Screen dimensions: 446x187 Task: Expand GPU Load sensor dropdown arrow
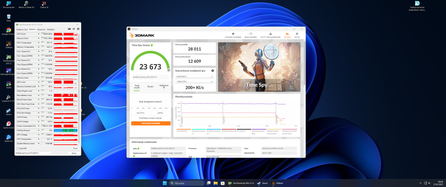point(39,82)
